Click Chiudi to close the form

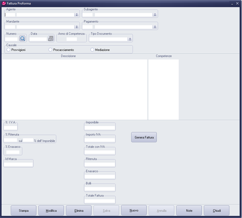click(216, 211)
